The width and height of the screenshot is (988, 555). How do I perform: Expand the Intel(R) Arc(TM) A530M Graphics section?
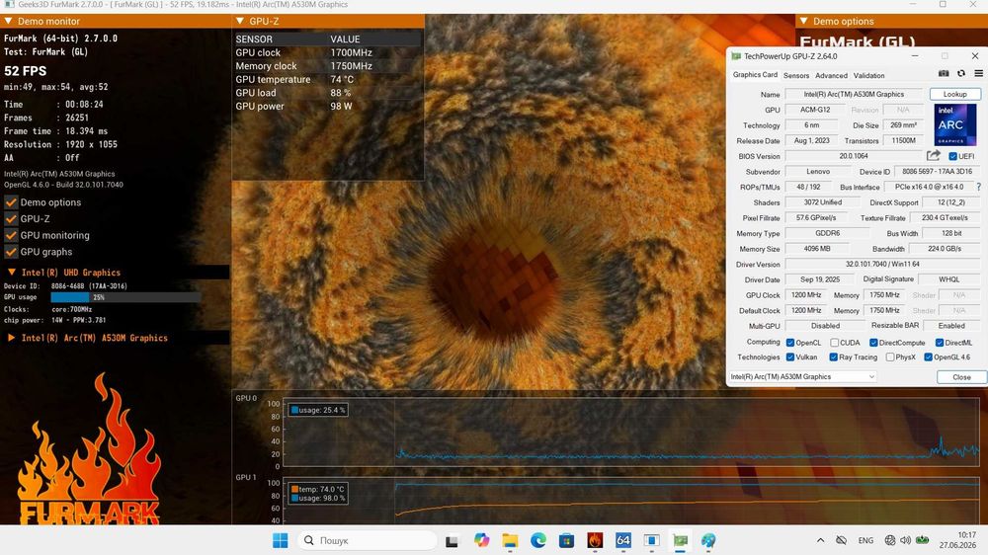(x=11, y=338)
